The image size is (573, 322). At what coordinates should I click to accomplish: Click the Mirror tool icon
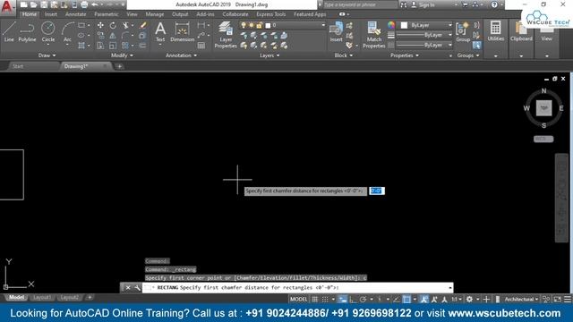coord(113,36)
